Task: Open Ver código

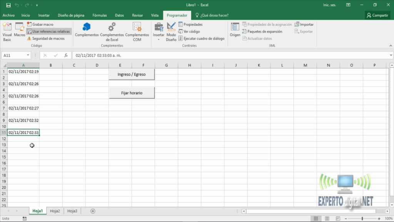Action: click(190, 31)
